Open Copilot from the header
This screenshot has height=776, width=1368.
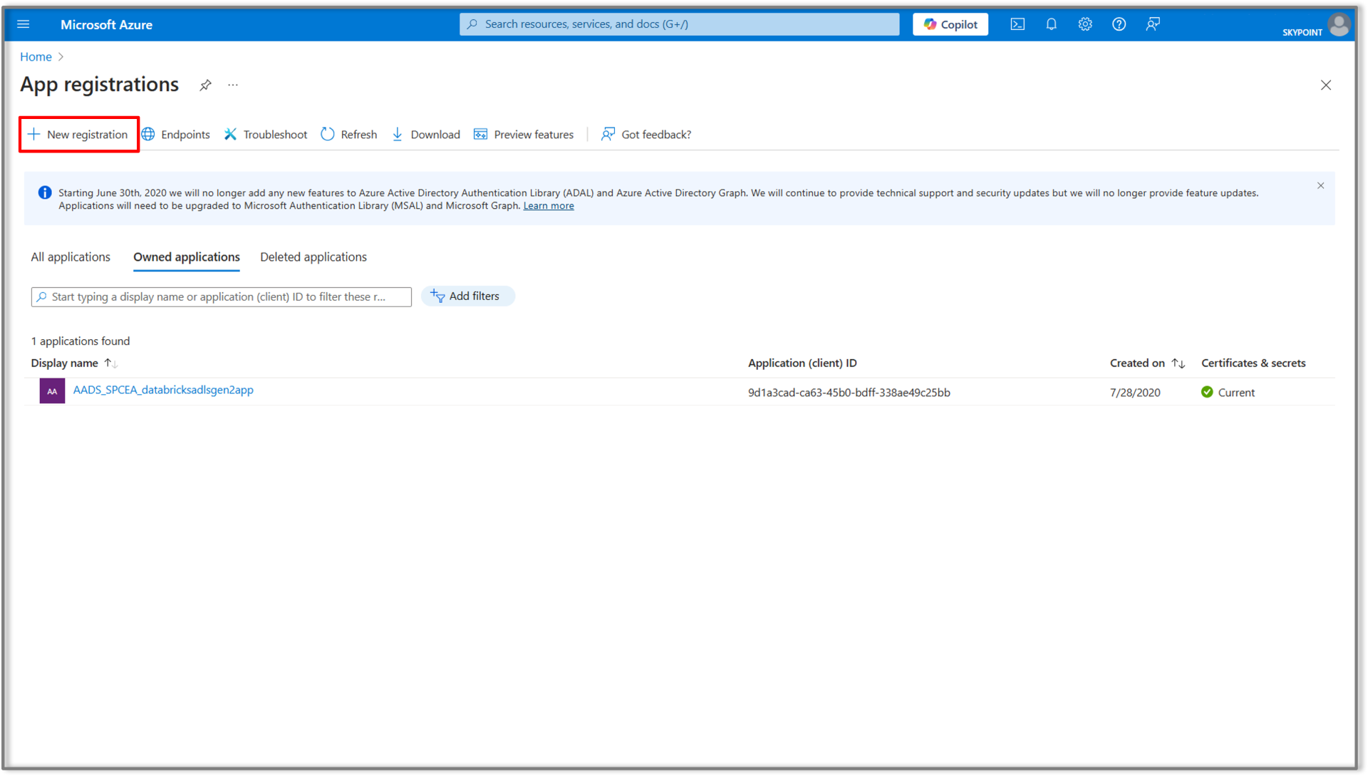(950, 24)
